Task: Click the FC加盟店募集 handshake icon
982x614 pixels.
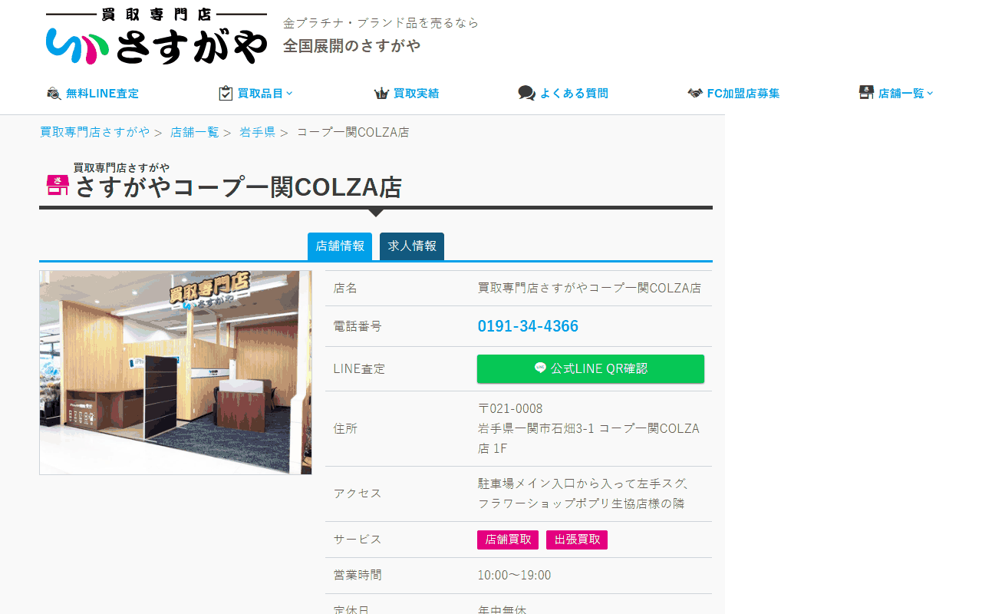Action: pyautogui.click(x=695, y=94)
